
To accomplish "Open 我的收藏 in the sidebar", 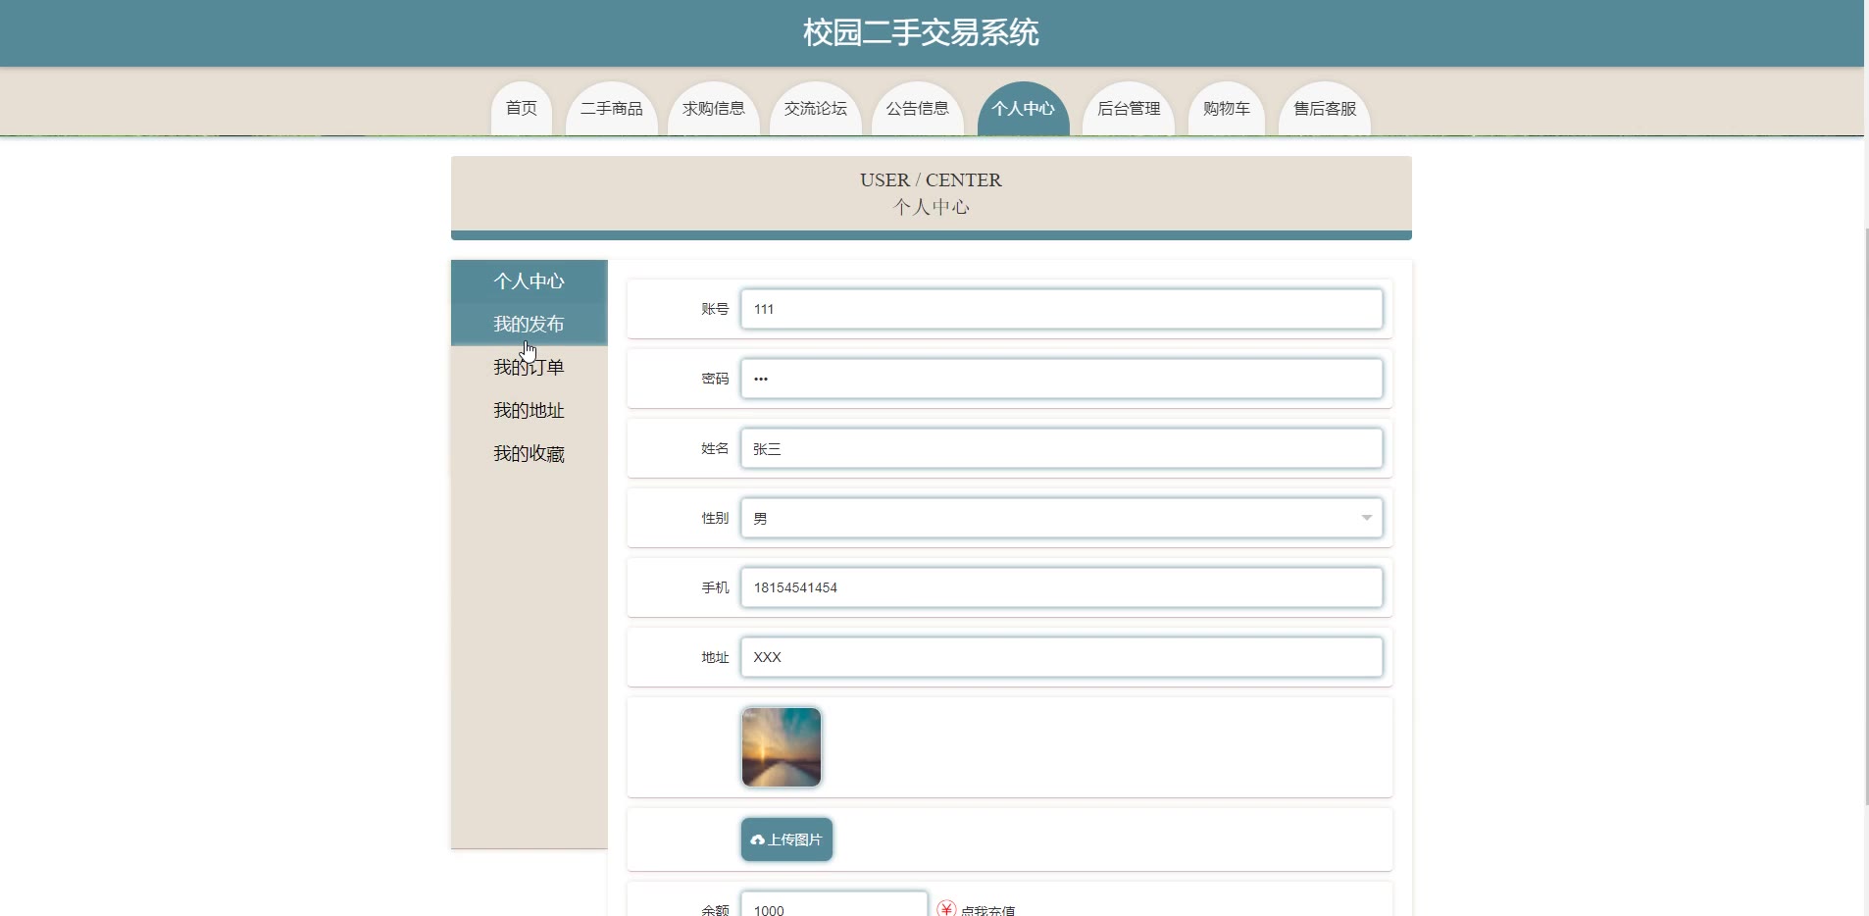I will 530,454.
